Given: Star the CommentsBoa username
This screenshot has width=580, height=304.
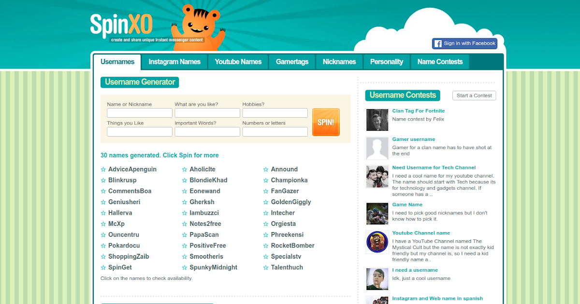Looking at the screenshot, I should coord(103,191).
